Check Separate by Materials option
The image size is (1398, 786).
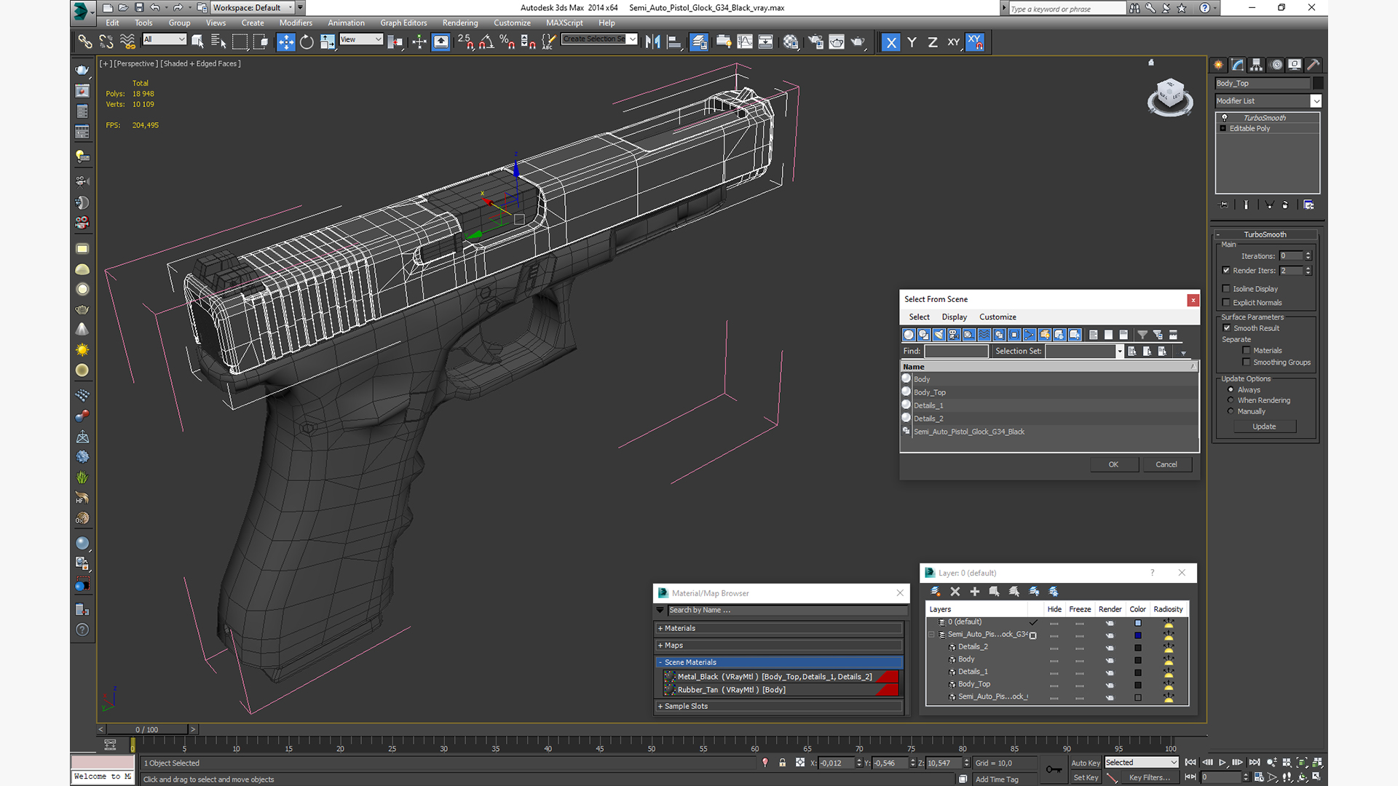[x=1247, y=351]
